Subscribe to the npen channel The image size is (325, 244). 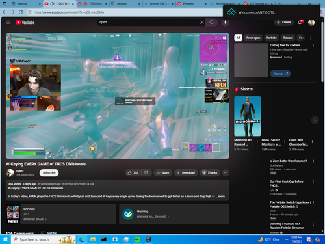pyautogui.click(x=49, y=173)
